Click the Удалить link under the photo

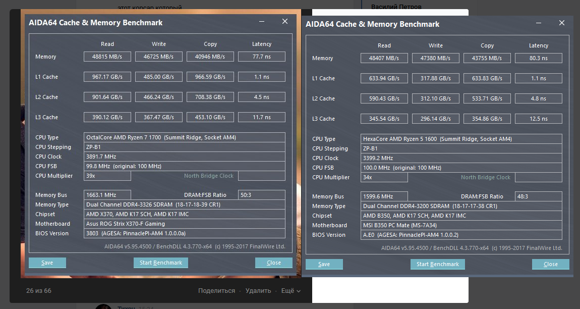pos(258,291)
